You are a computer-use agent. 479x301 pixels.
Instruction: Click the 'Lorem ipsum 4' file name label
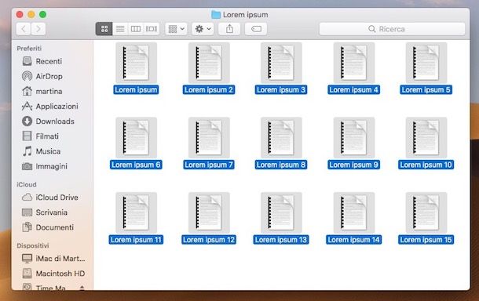point(353,89)
